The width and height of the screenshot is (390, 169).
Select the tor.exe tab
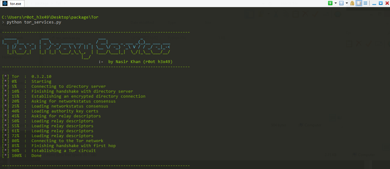coord(12,3)
